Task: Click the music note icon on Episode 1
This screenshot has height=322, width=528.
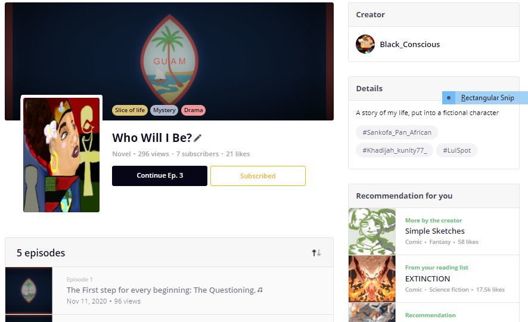Action: point(260,290)
